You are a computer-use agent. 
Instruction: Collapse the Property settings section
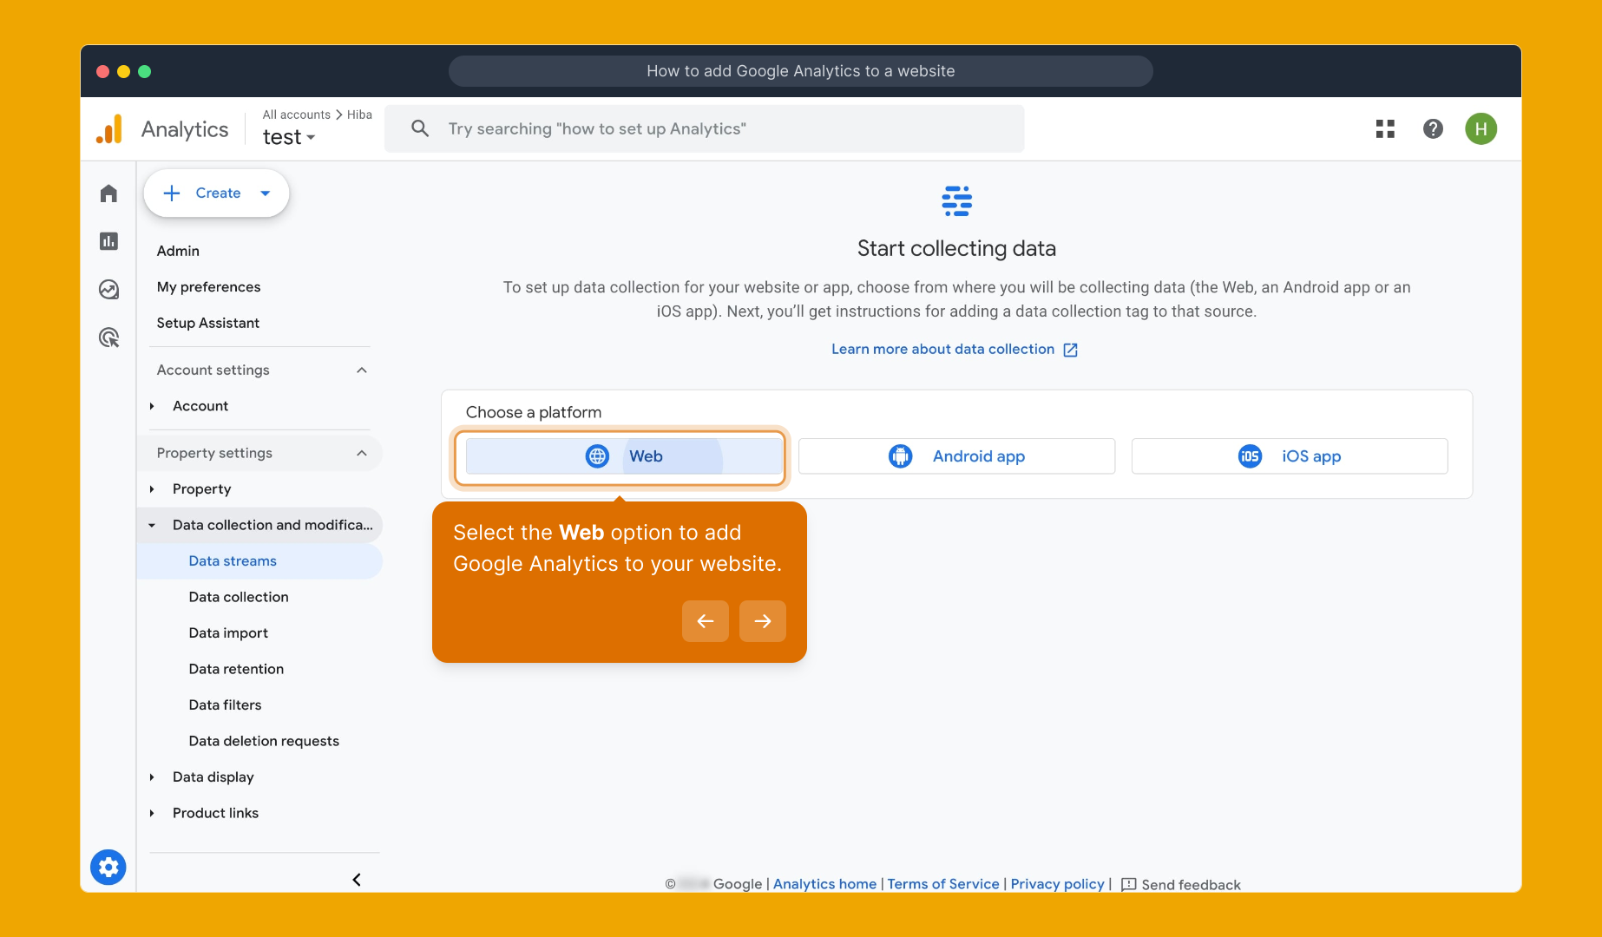pyautogui.click(x=362, y=452)
